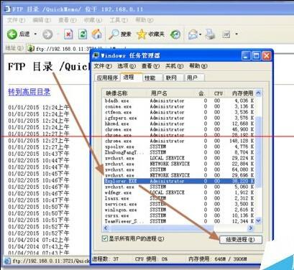The width and height of the screenshot is (294, 270).
Task: Sort processes by 映像名称 column header
Action: [x=124, y=93]
